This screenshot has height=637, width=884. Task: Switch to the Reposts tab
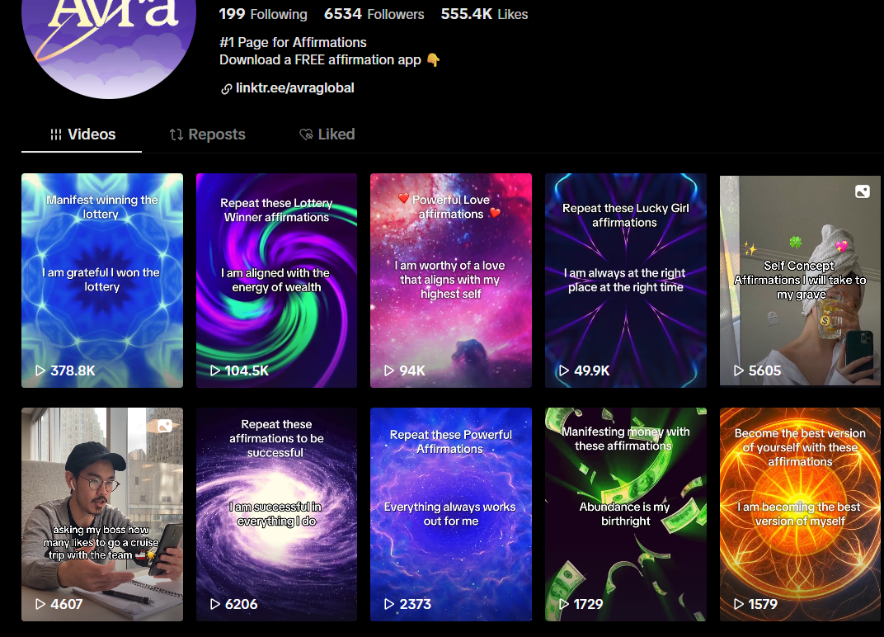[x=208, y=134]
